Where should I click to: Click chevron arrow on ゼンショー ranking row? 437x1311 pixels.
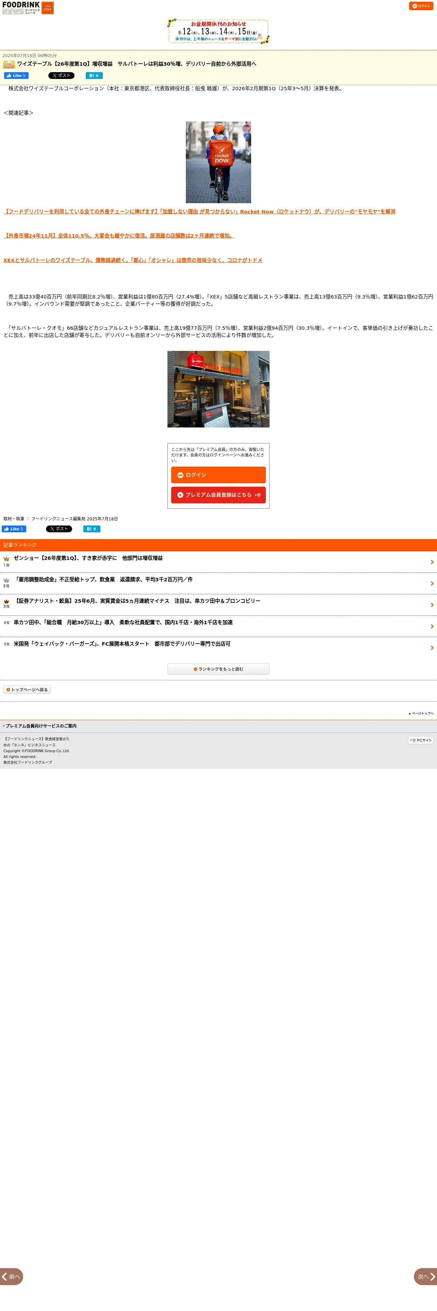(432, 562)
